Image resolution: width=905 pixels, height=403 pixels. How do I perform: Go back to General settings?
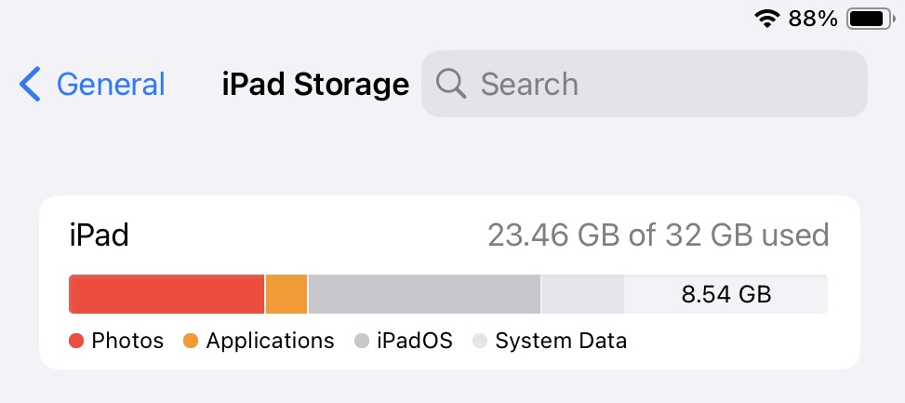tap(110, 85)
